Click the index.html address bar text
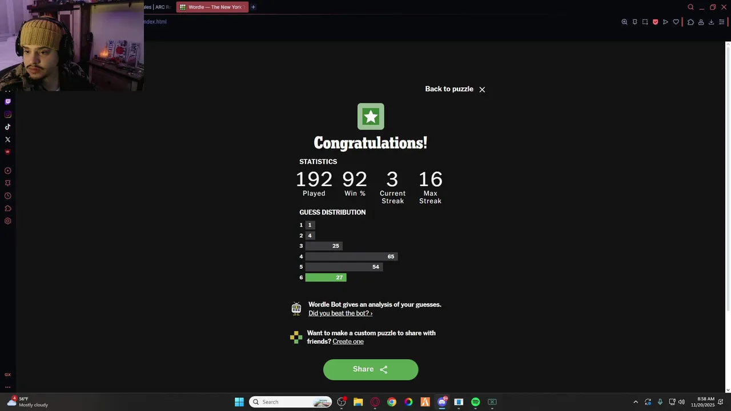The image size is (731, 411). (x=155, y=22)
